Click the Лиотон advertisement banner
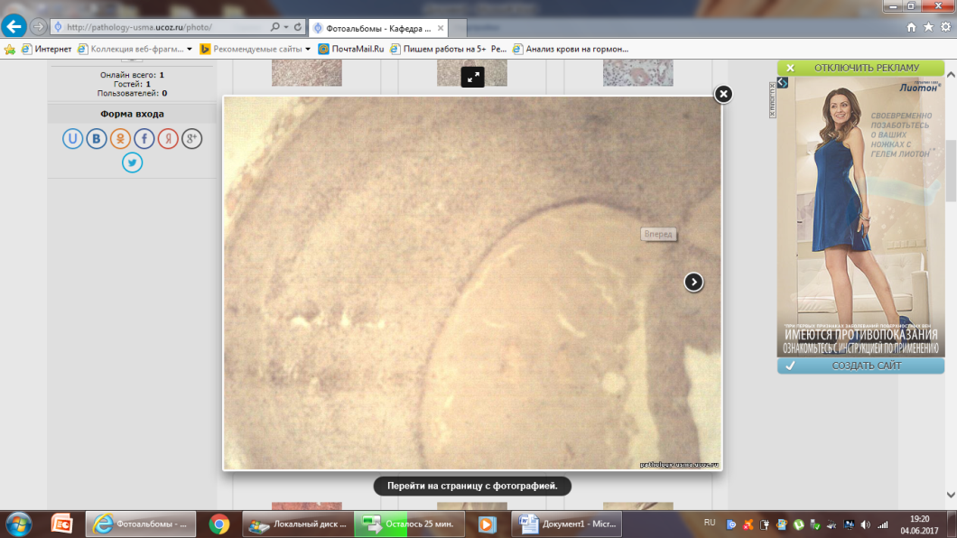Viewport: 957px width, 538px height. tap(860, 217)
